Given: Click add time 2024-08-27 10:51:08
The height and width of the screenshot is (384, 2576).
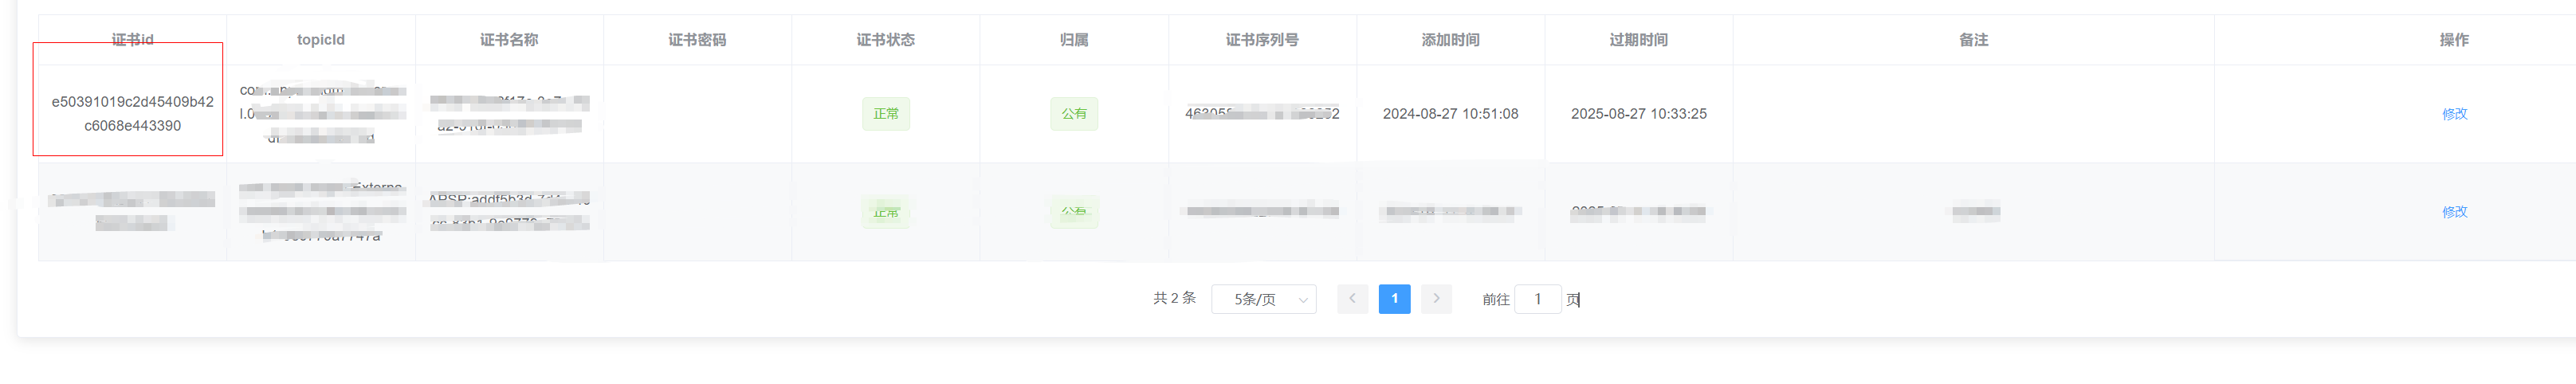Looking at the screenshot, I should coord(1450,114).
